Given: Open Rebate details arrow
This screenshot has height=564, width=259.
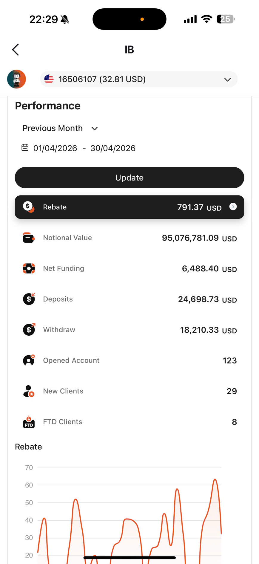Looking at the screenshot, I should coord(233,207).
